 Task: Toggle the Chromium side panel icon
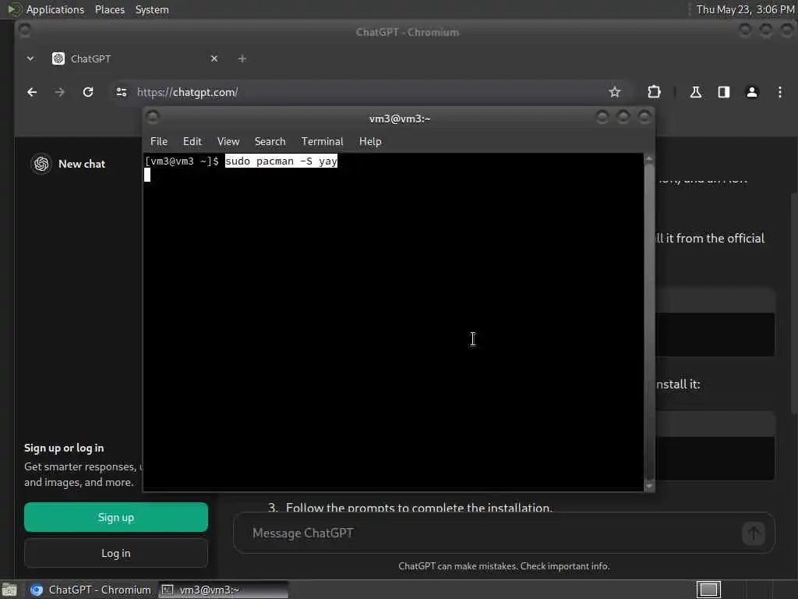pos(724,92)
